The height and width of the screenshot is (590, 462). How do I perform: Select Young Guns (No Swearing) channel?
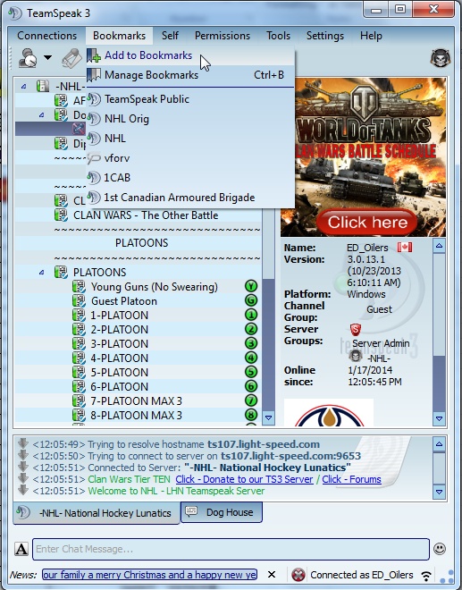pos(155,287)
